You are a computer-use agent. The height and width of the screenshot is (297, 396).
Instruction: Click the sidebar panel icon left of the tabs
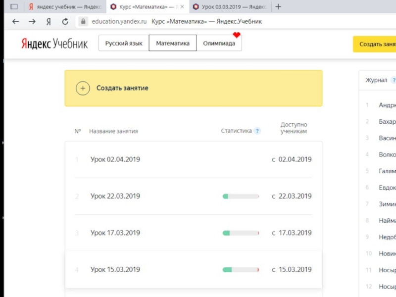(14, 7)
